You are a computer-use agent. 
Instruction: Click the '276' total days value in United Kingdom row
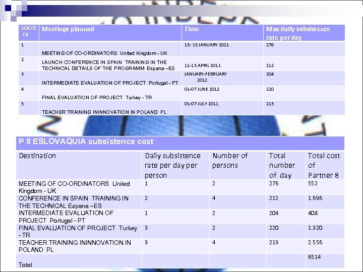pyautogui.click(x=274, y=183)
